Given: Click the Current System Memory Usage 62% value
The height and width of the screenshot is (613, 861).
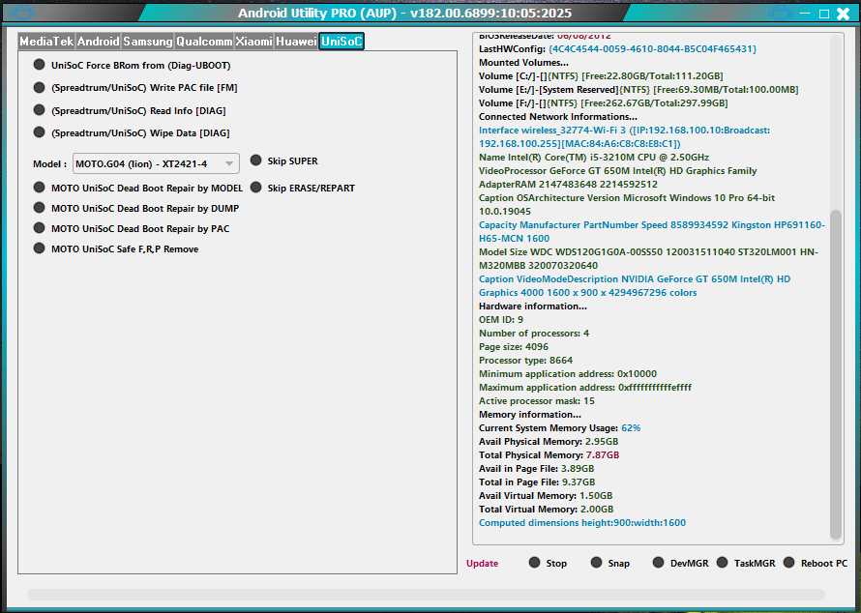Looking at the screenshot, I should tap(631, 428).
